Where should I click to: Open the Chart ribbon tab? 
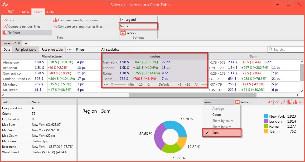38,12
